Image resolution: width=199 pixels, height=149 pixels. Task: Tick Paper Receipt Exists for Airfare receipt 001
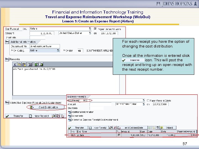(95, 29)
